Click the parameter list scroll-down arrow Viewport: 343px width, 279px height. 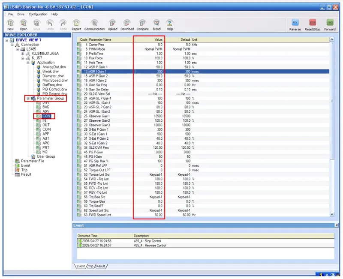click(x=331, y=213)
